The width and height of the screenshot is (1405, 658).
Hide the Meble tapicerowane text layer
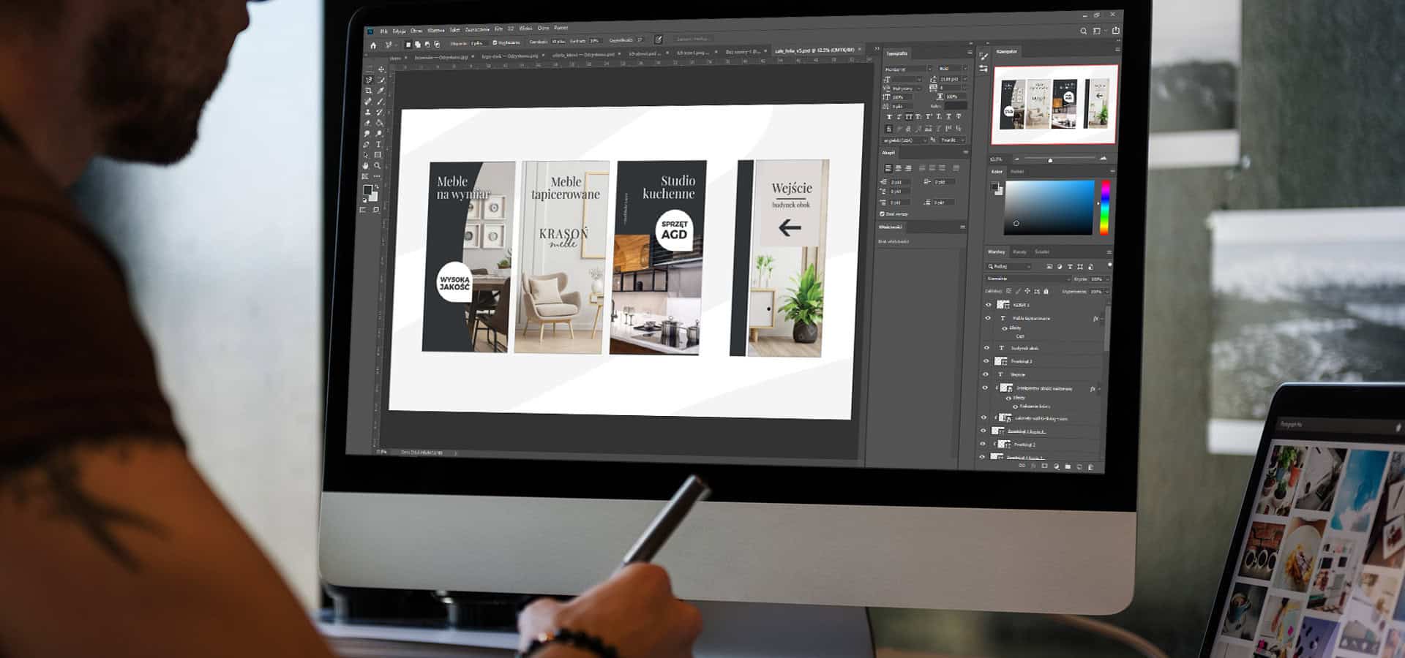click(988, 318)
